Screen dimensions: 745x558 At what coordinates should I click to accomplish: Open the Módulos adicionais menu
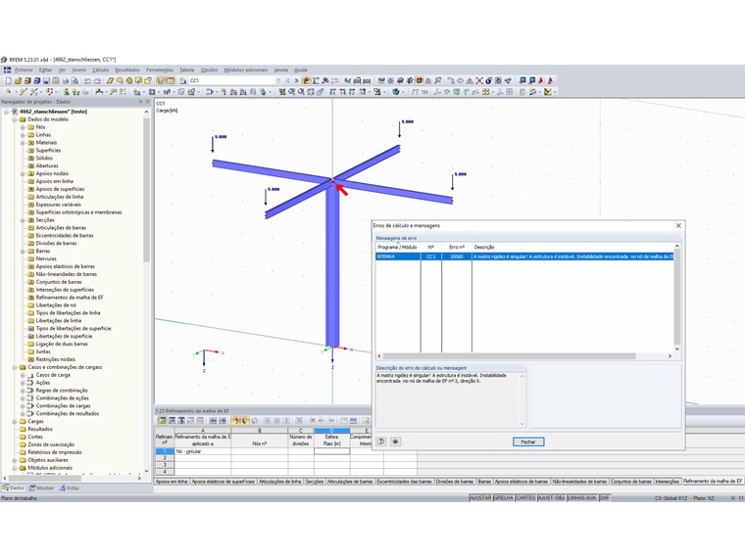tap(246, 70)
